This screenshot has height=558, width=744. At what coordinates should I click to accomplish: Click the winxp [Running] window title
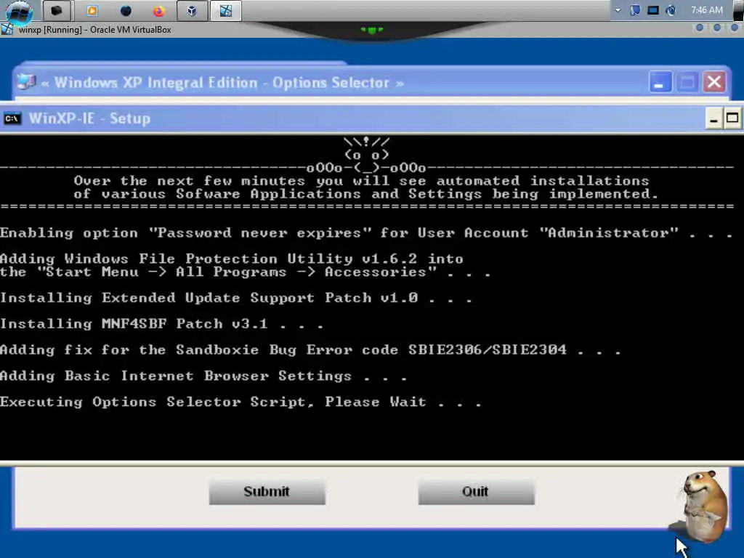click(95, 29)
